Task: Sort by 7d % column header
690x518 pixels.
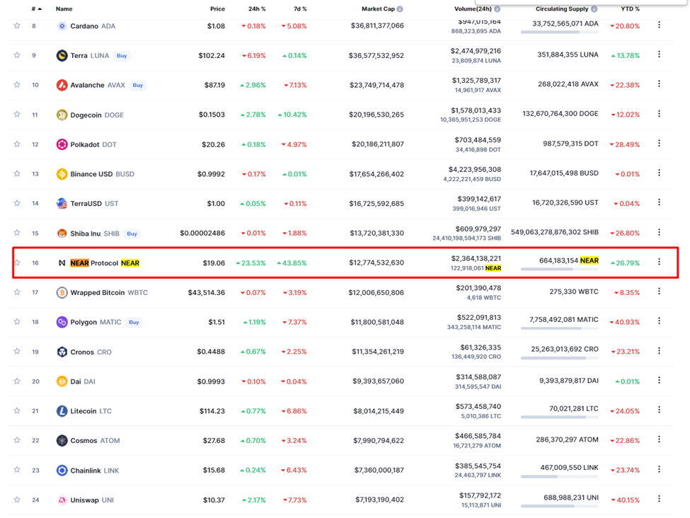Action: (x=300, y=8)
